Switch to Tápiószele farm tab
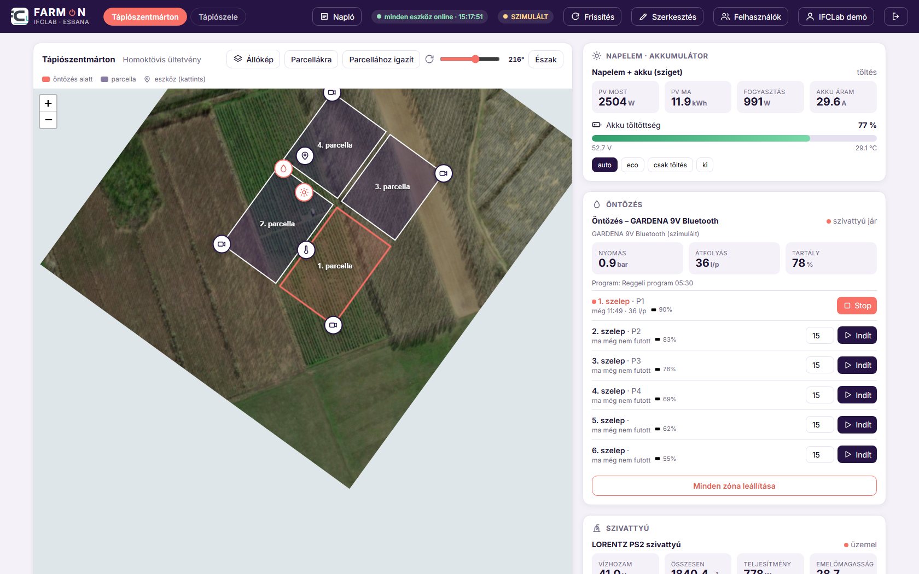The height and width of the screenshot is (574, 919). pyautogui.click(x=218, y=16)
